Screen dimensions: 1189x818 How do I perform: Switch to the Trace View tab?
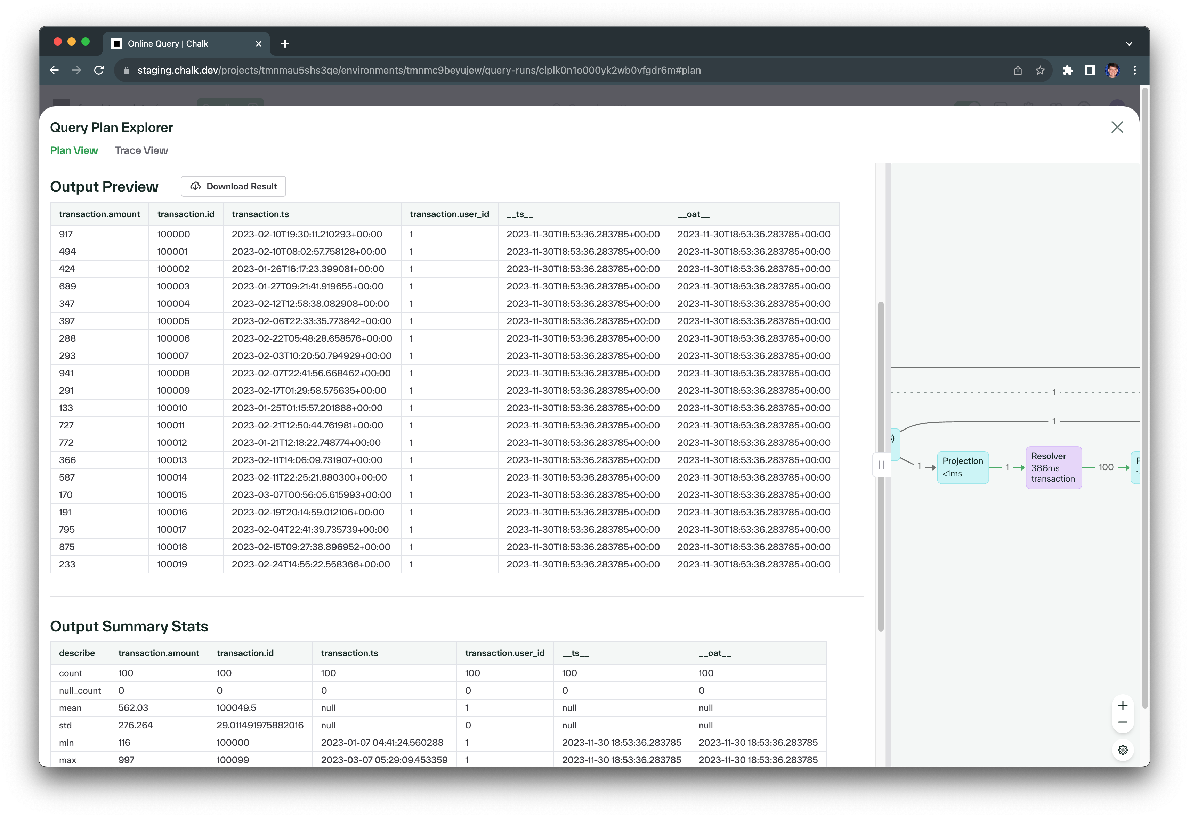point(141,150)
